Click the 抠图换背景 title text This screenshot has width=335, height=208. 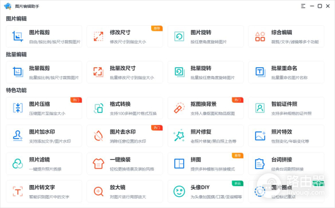[x=204, y=104]
